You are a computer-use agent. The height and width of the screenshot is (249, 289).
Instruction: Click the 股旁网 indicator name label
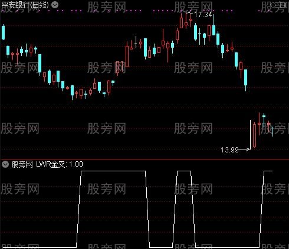(22, 164)
